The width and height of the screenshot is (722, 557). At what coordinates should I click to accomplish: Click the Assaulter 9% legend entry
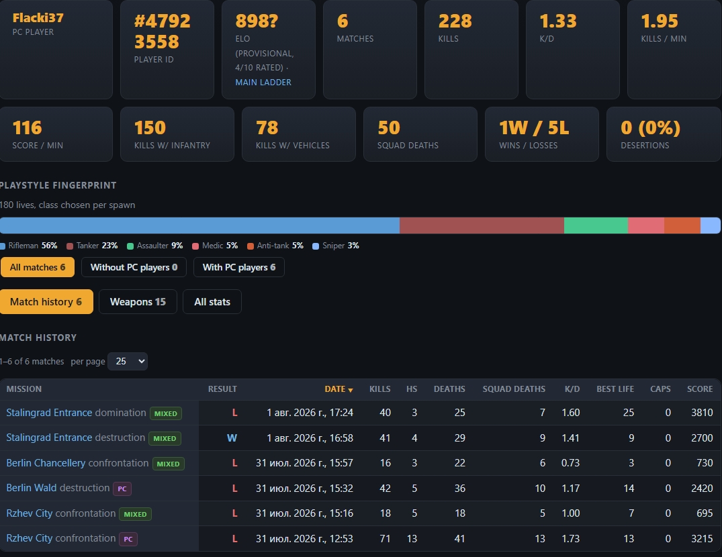pyautogui.click(x=154, y=246)
